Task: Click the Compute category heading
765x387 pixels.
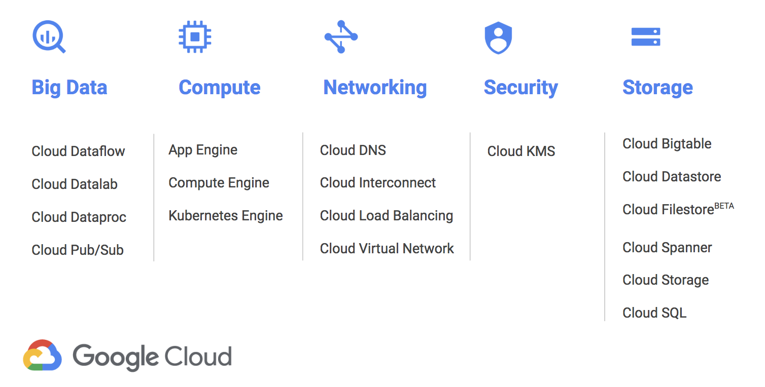Action: pyautogui.click(x=220, y=88)
